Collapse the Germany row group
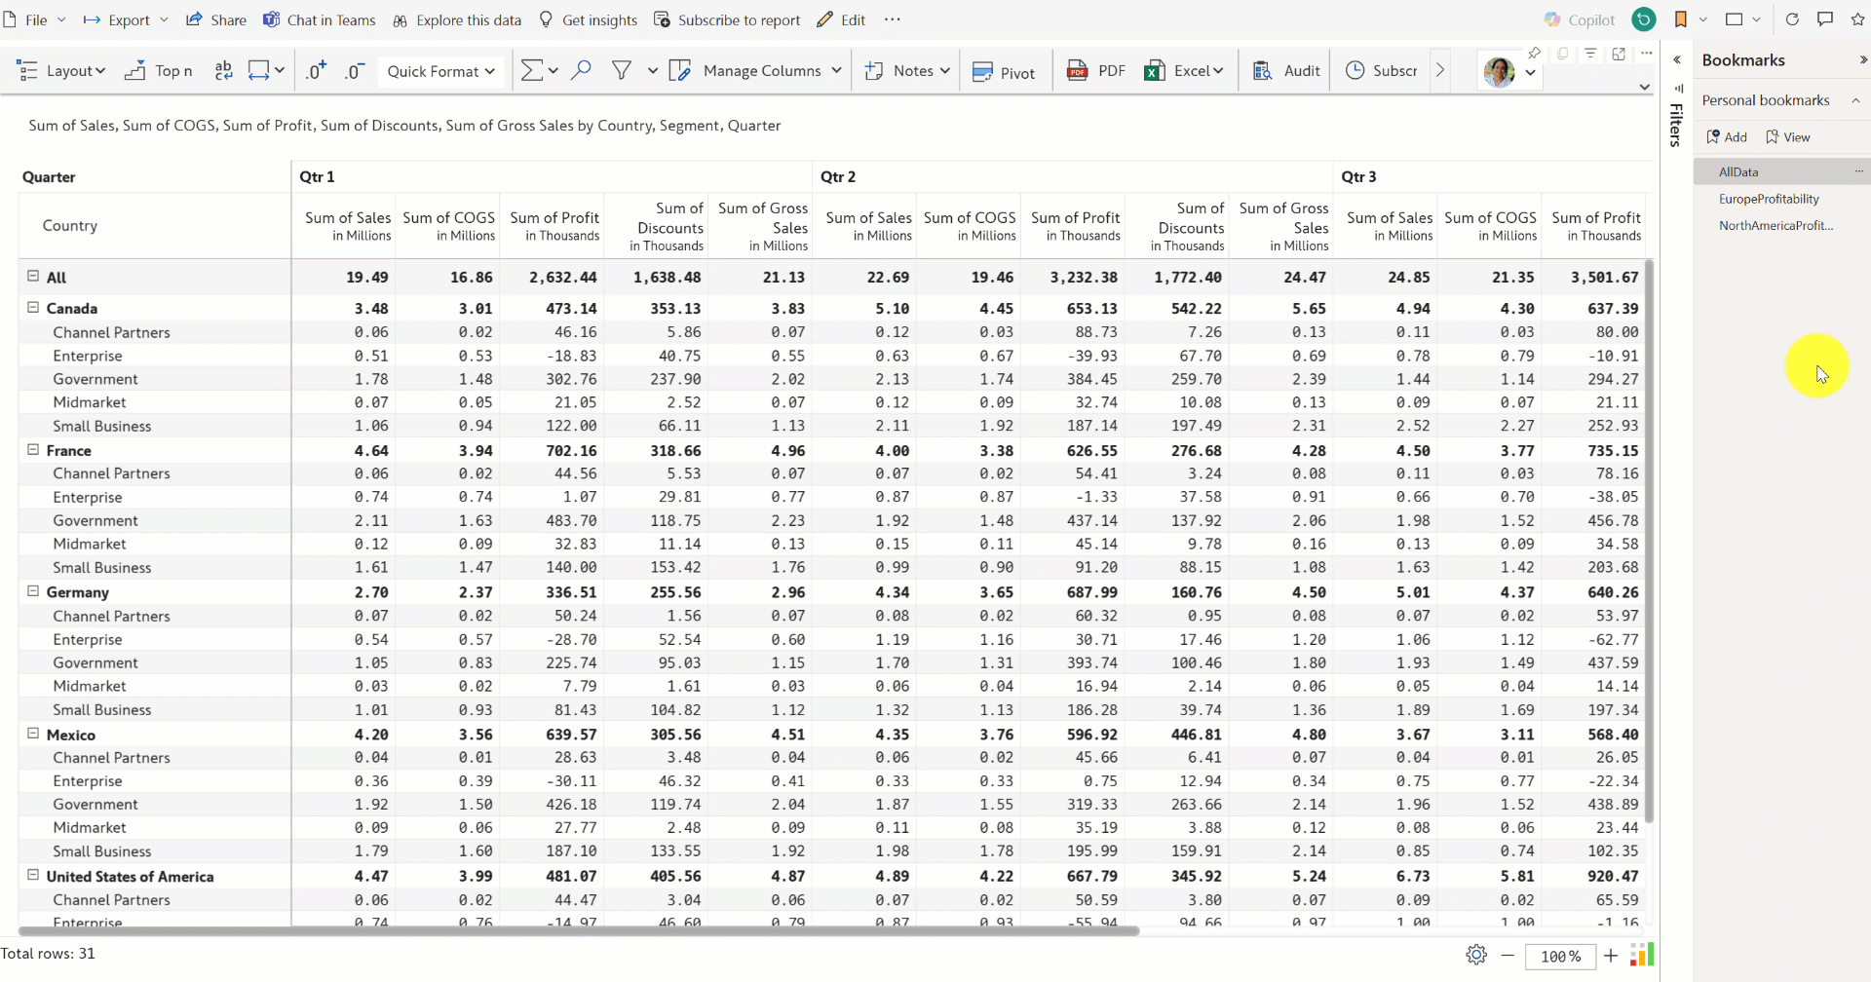The height and width of the screenshot is (982, 1871). coord(33,591)
